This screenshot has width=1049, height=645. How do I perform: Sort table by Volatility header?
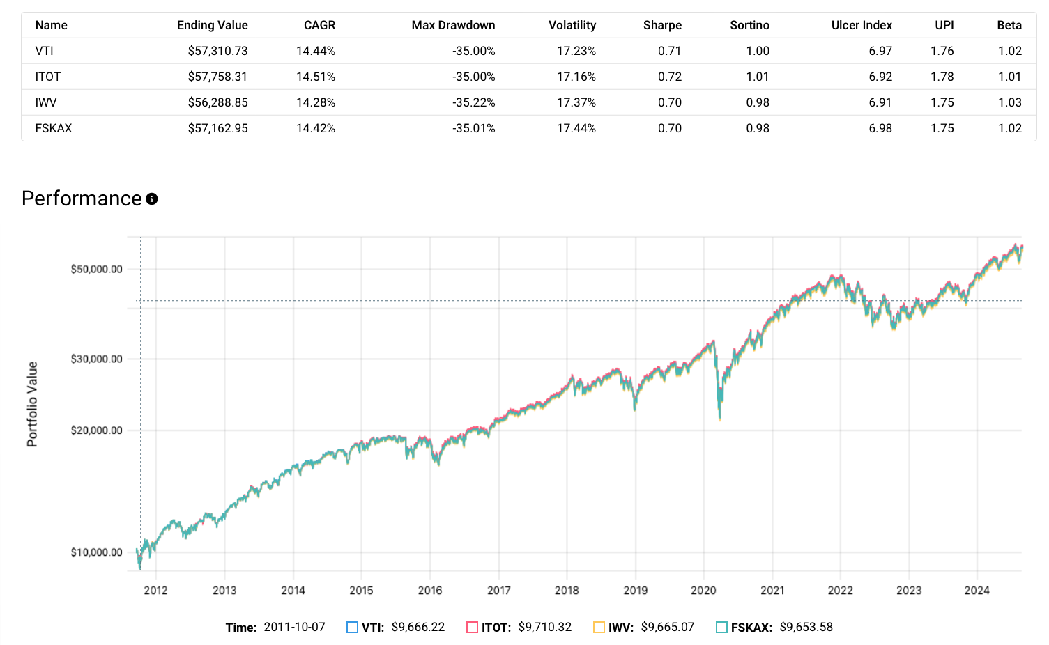[x=572, y=25]
